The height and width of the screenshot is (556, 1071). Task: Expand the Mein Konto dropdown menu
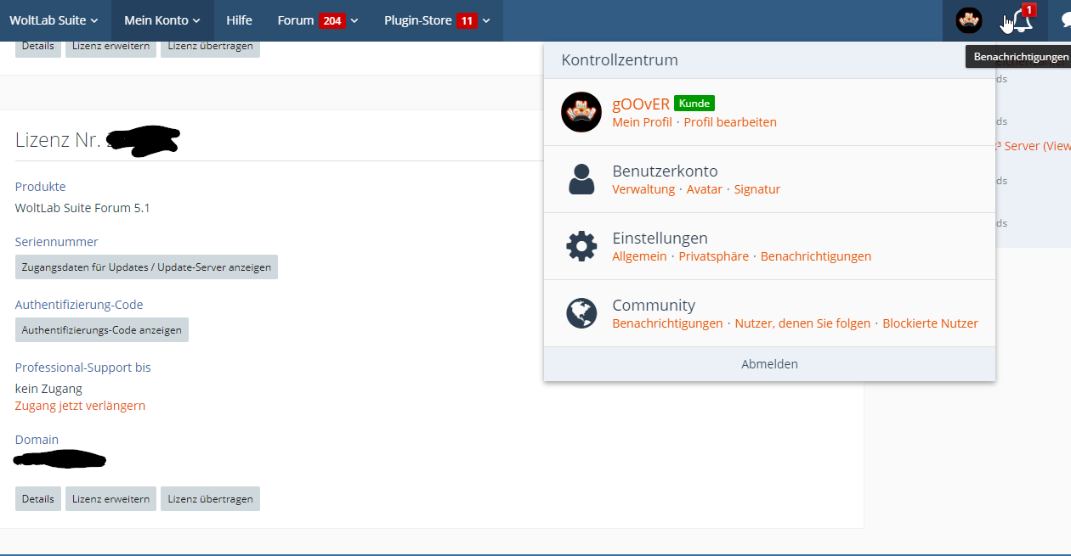(x=162, y=20)
